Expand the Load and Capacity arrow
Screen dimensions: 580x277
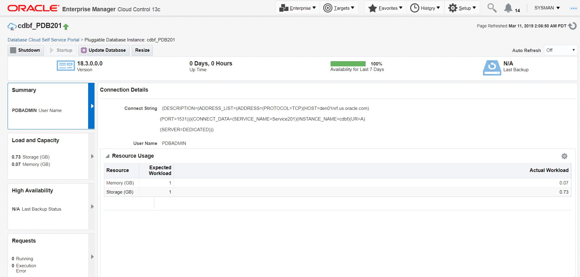pos(92,156)
